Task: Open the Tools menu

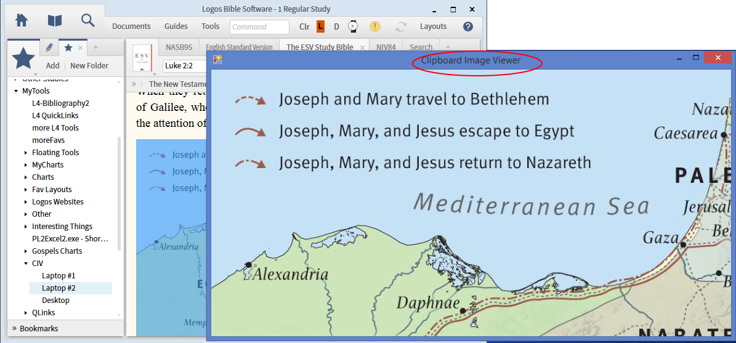Action: coord(210,26)
